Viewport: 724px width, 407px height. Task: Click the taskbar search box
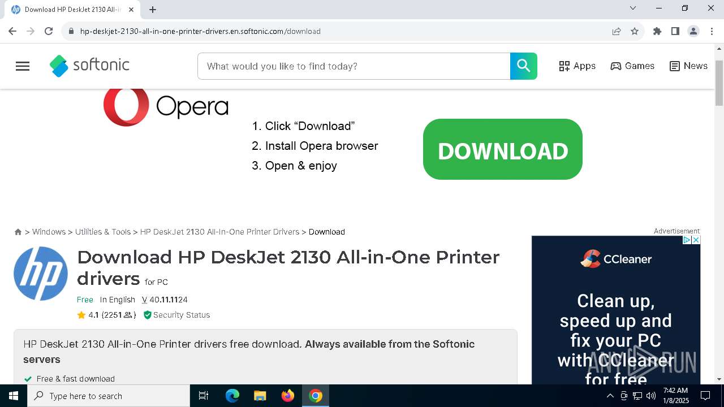click(x=109, y=396)
